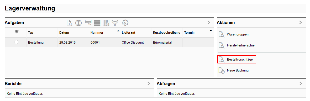Click the order number 00001 cell

[x=95, y=42]
